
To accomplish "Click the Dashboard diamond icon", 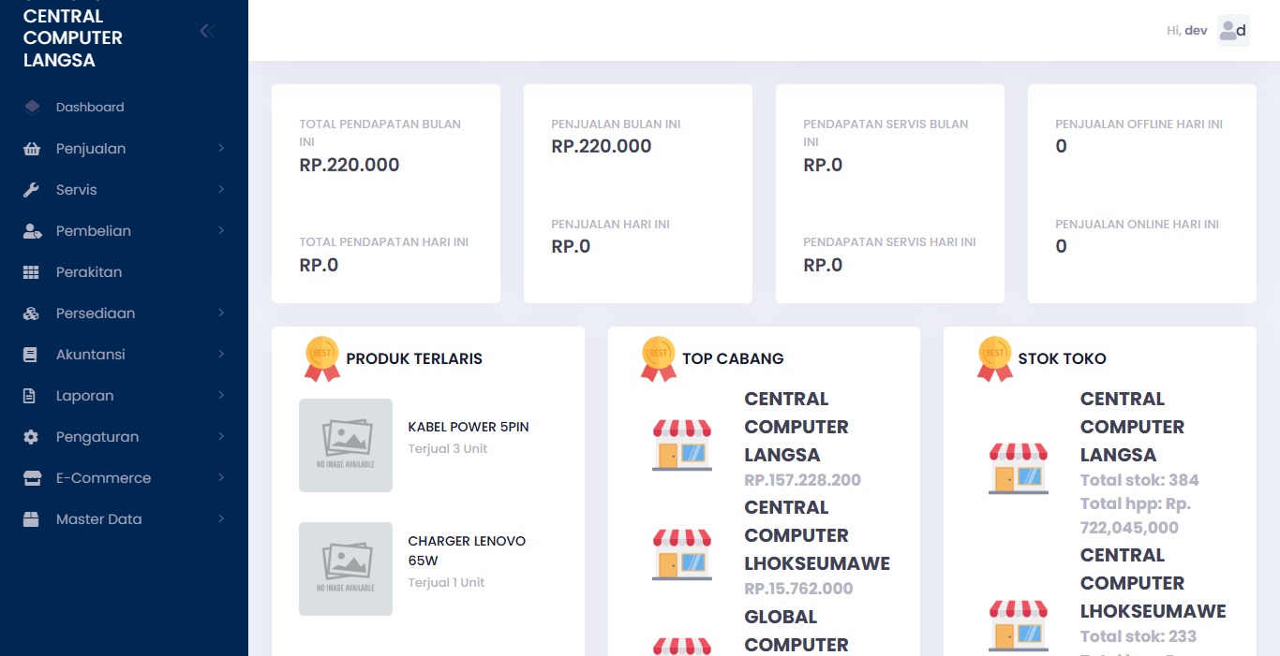I will pyautogui.click(x=32, y=107).
